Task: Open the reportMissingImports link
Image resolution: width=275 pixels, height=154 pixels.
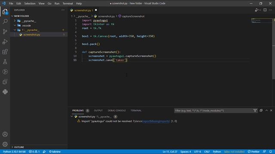Action: pos(156,121)
